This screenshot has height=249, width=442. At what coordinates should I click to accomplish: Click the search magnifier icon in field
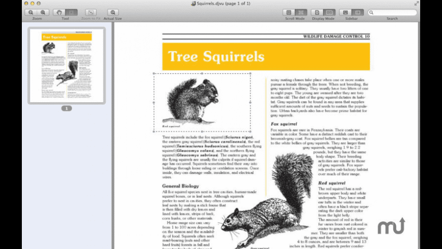(x=371, y=12)
